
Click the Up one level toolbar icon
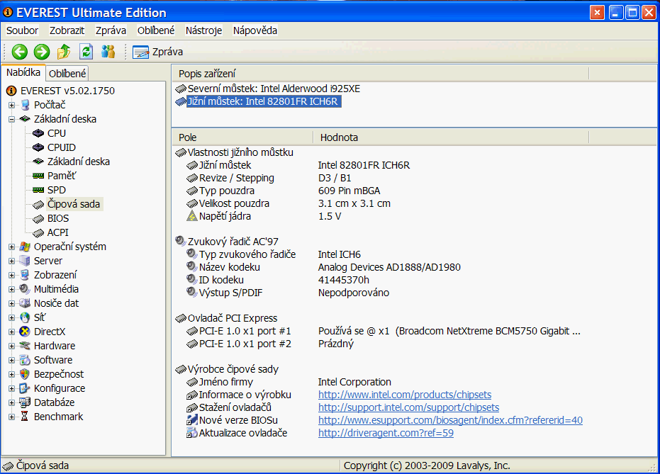click(x=64, y=51)
